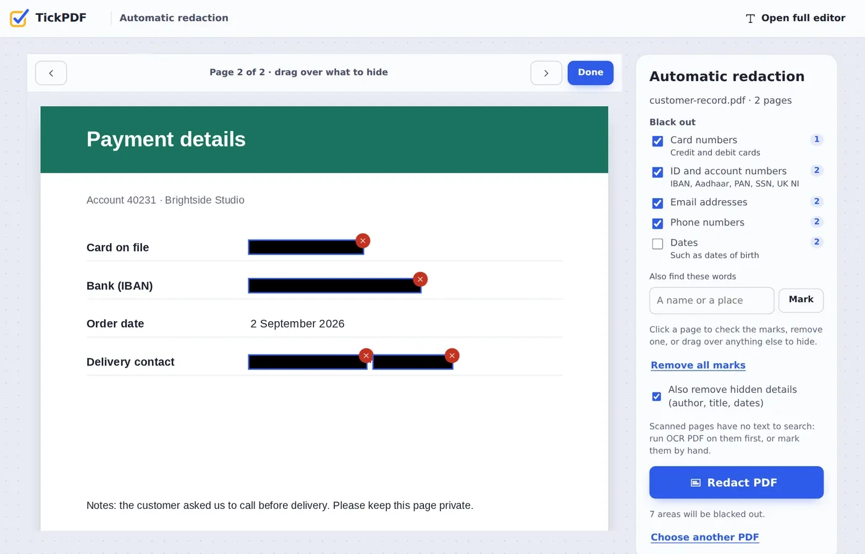Click the Mark button
This screenshot has width=865, height=554.
801,300
